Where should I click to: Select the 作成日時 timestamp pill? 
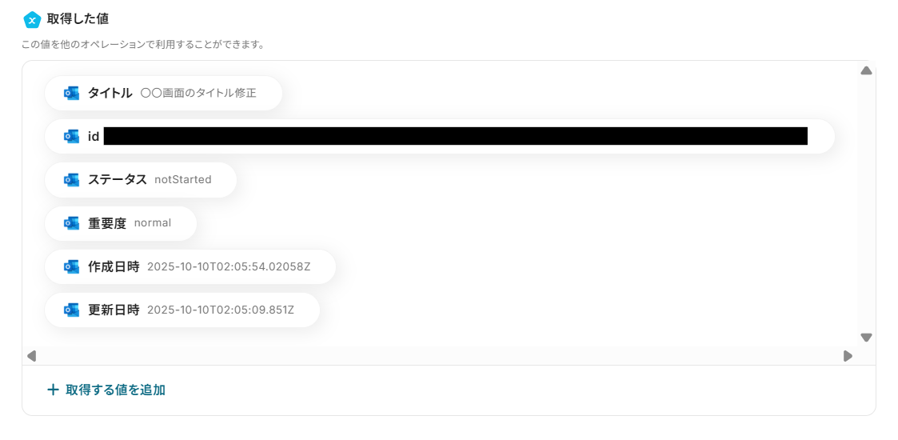[x=190, y=266]
